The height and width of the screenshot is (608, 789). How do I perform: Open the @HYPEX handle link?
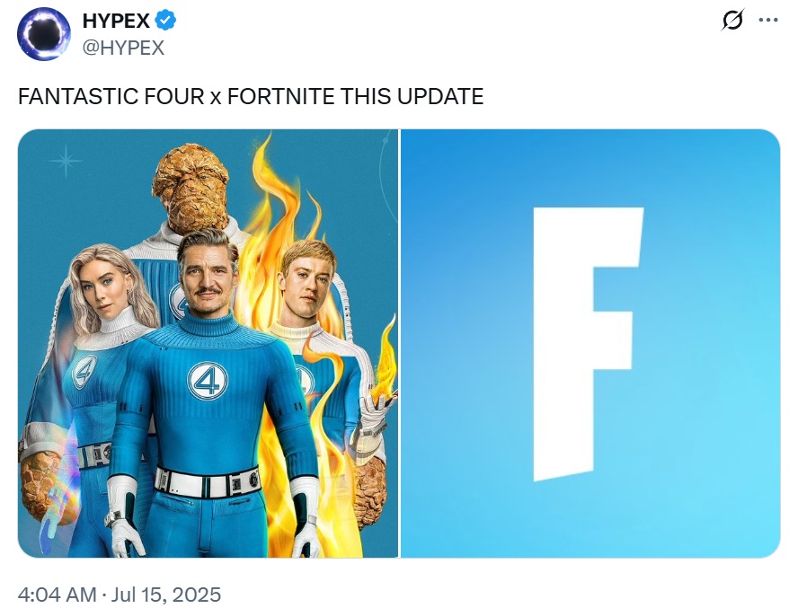(x=123, y=48)
